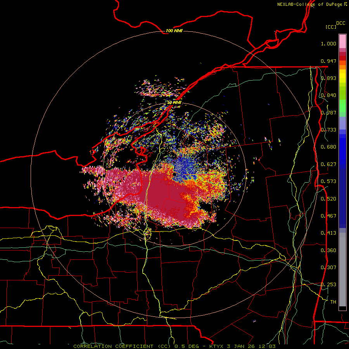
Task: Pick the light pink top color bar segment
Action: point(342,41)
